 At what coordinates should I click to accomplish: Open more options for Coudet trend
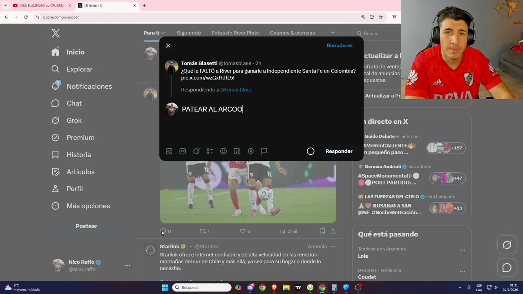pos(462,271)
